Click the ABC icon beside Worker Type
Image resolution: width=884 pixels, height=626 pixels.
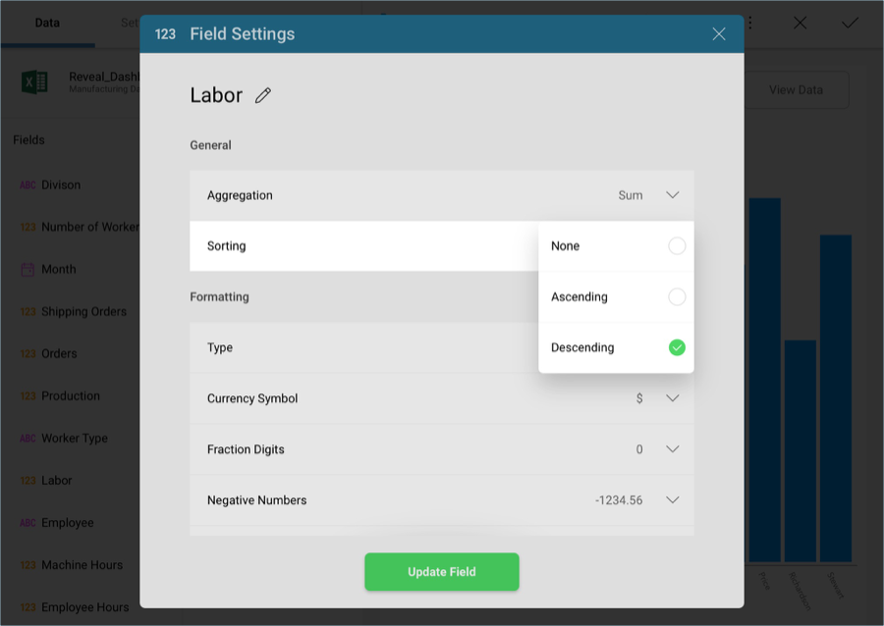28,439
